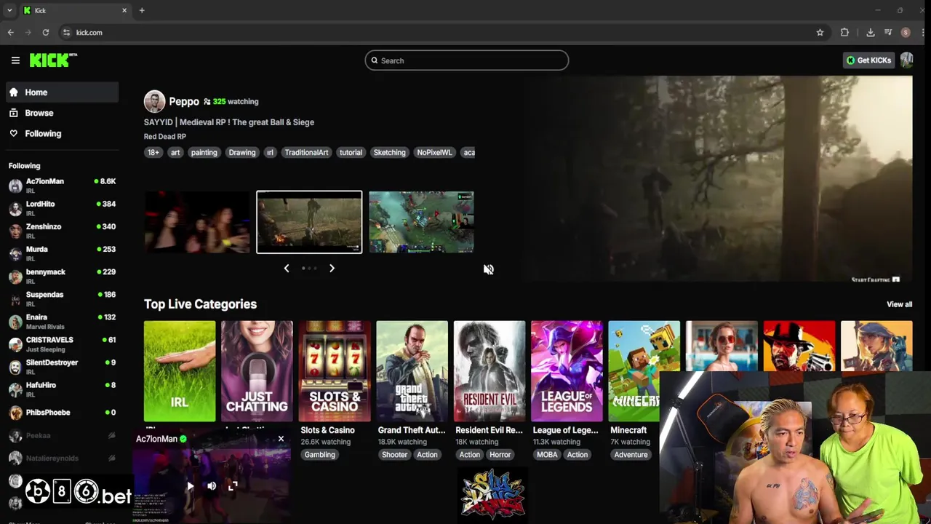Open the Just Chatting category card
The width and height of the screenshot is (931, 524).
tap(257, 371)
